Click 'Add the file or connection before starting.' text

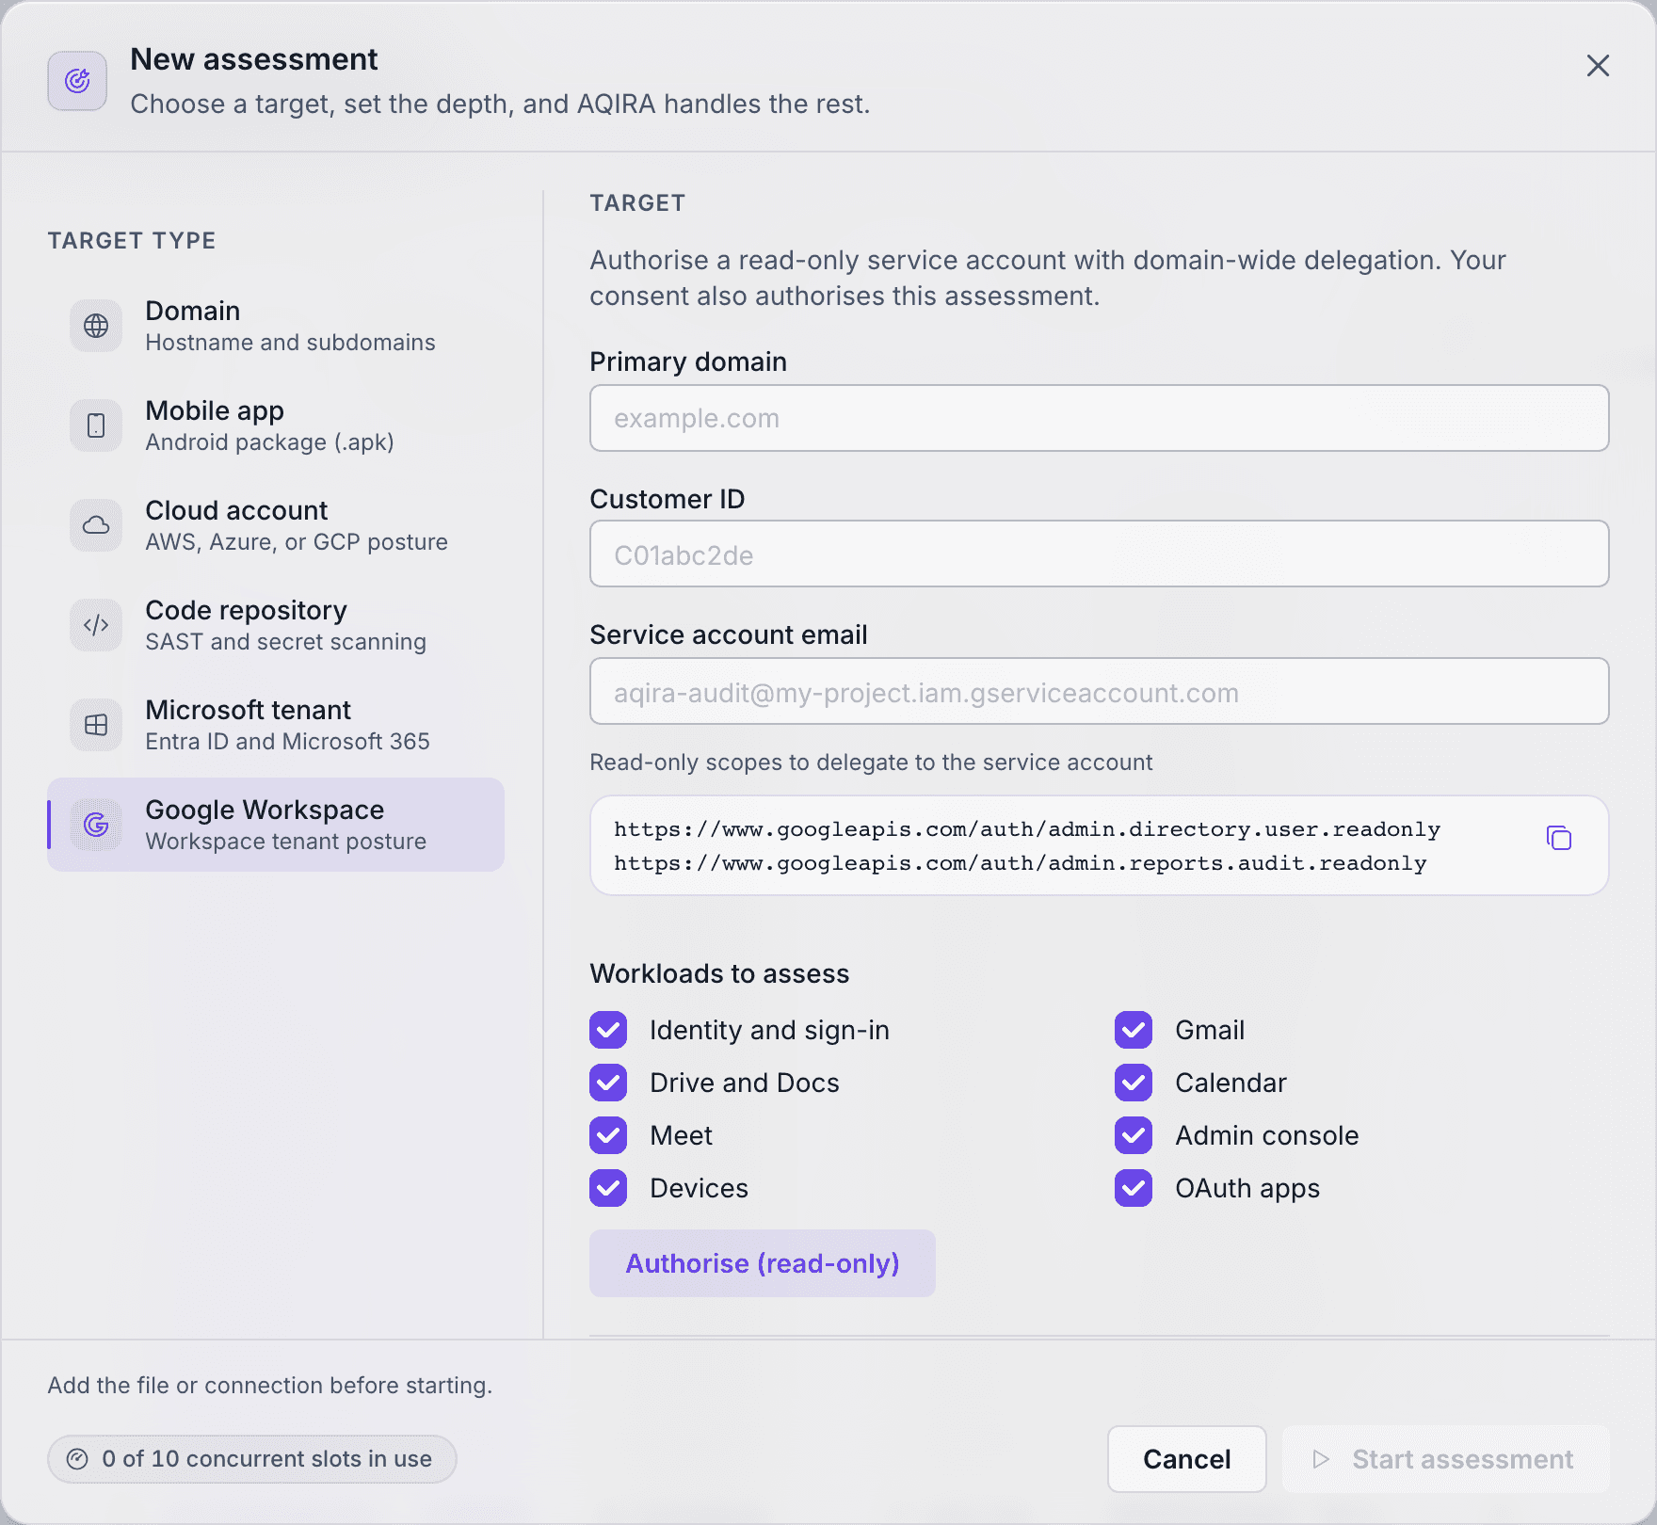(x=270, y=1386)
